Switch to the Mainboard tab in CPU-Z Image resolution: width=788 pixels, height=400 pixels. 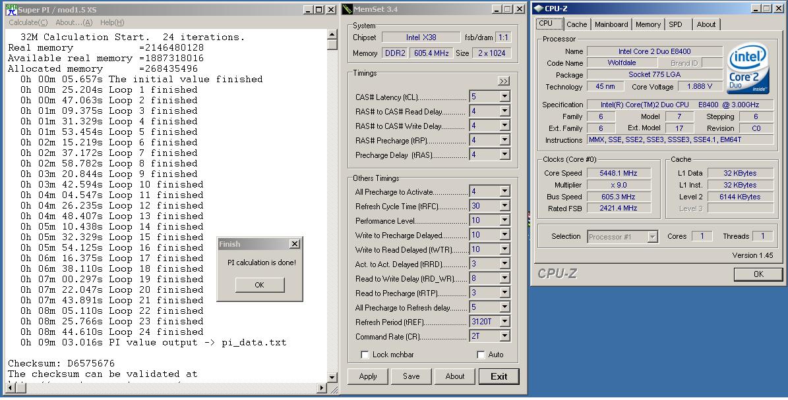tap(611, 24)
